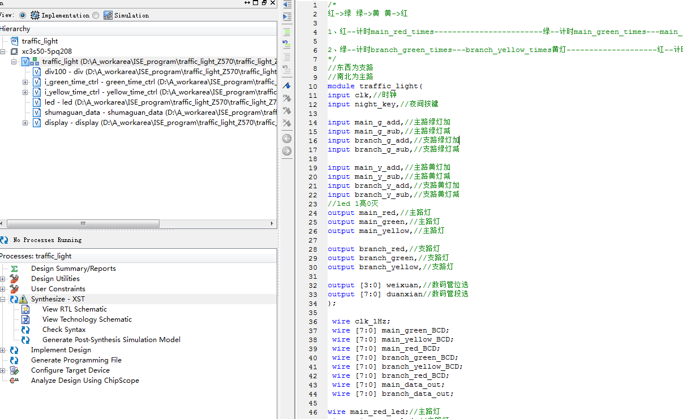The image size is (683, 419).
Task: Select Check Syntax under Synthesize
Action: [64, 330]
